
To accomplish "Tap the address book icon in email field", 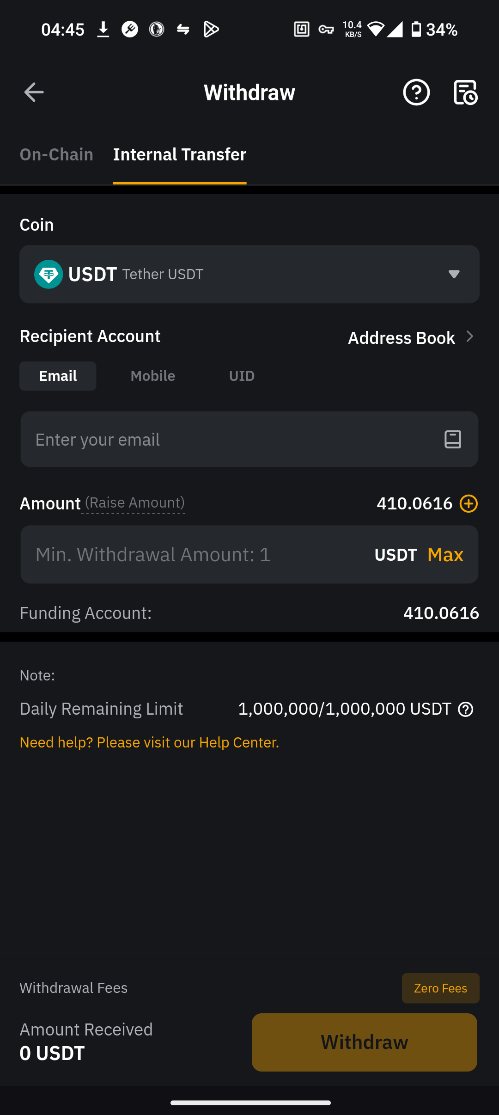I will (x=452, y=439).
